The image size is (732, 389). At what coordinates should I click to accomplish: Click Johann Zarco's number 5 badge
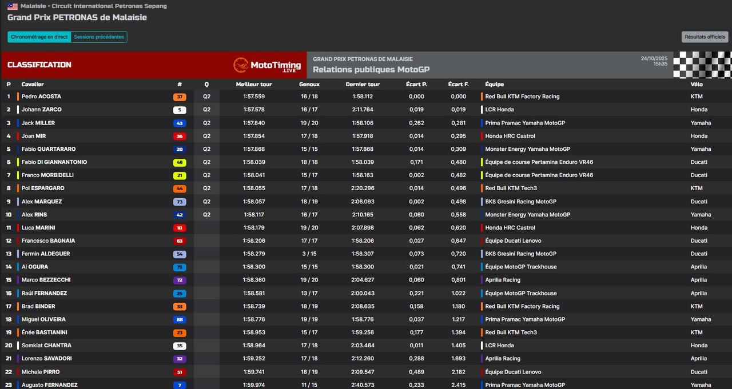point(180,110)
